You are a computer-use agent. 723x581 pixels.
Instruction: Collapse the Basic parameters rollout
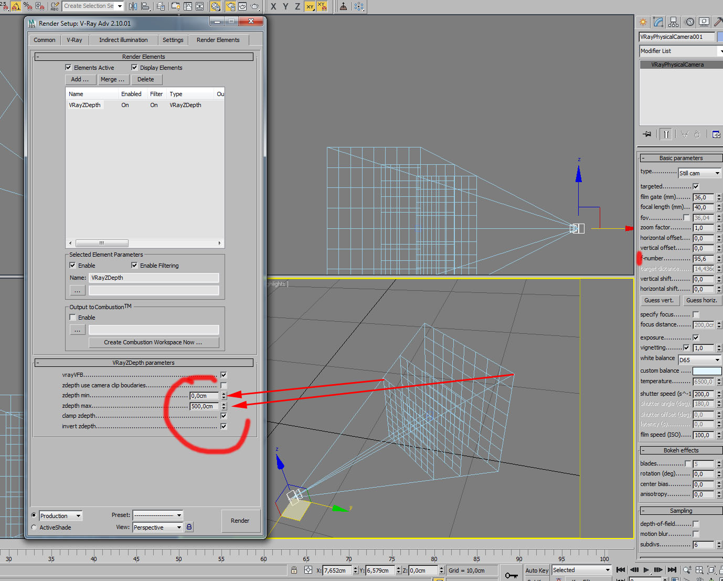[681, 158]
